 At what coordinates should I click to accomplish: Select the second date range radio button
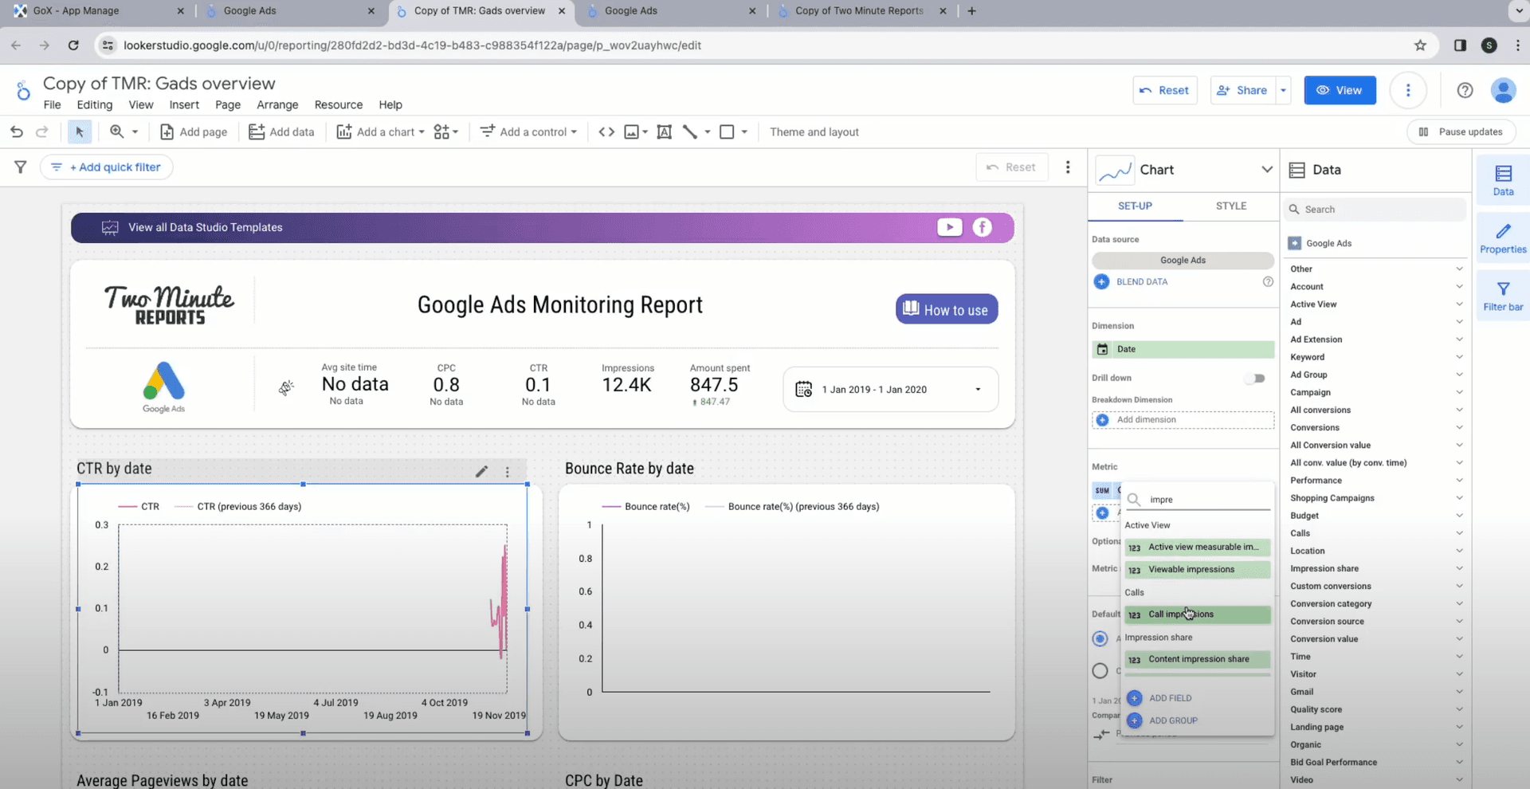(x=1100, y=670)
